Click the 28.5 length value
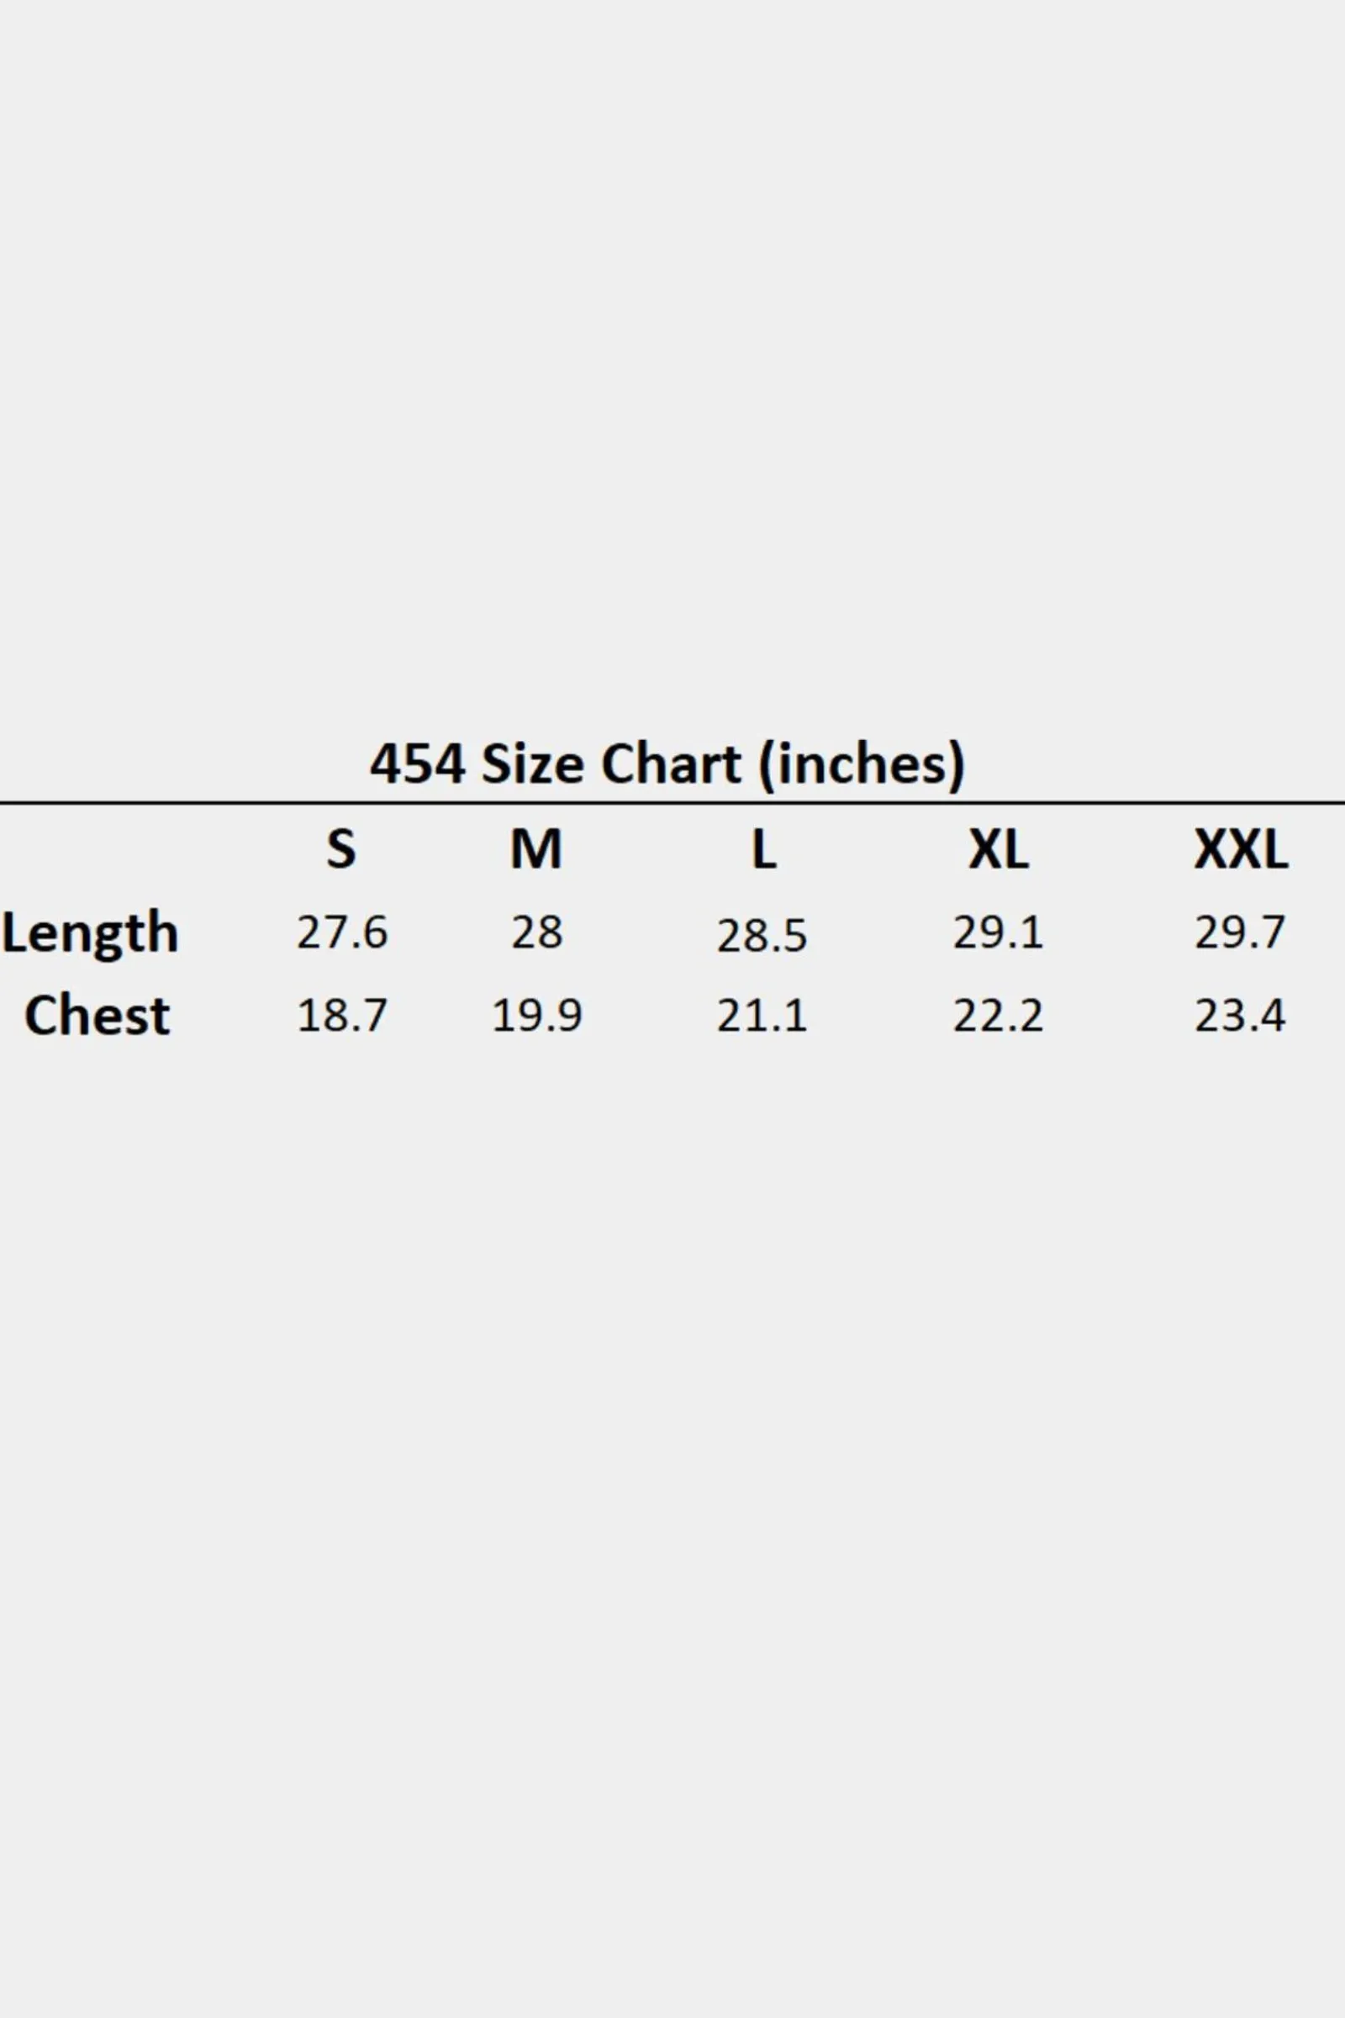The width and height of the screenshot is (1345, 2018). pos(762,935)
